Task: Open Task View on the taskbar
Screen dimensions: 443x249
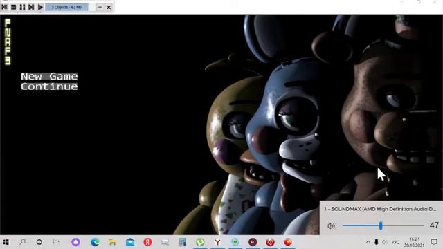Action: (x=56, y=242)
